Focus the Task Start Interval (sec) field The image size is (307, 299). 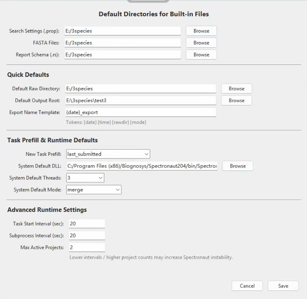(x=87, y=224)
